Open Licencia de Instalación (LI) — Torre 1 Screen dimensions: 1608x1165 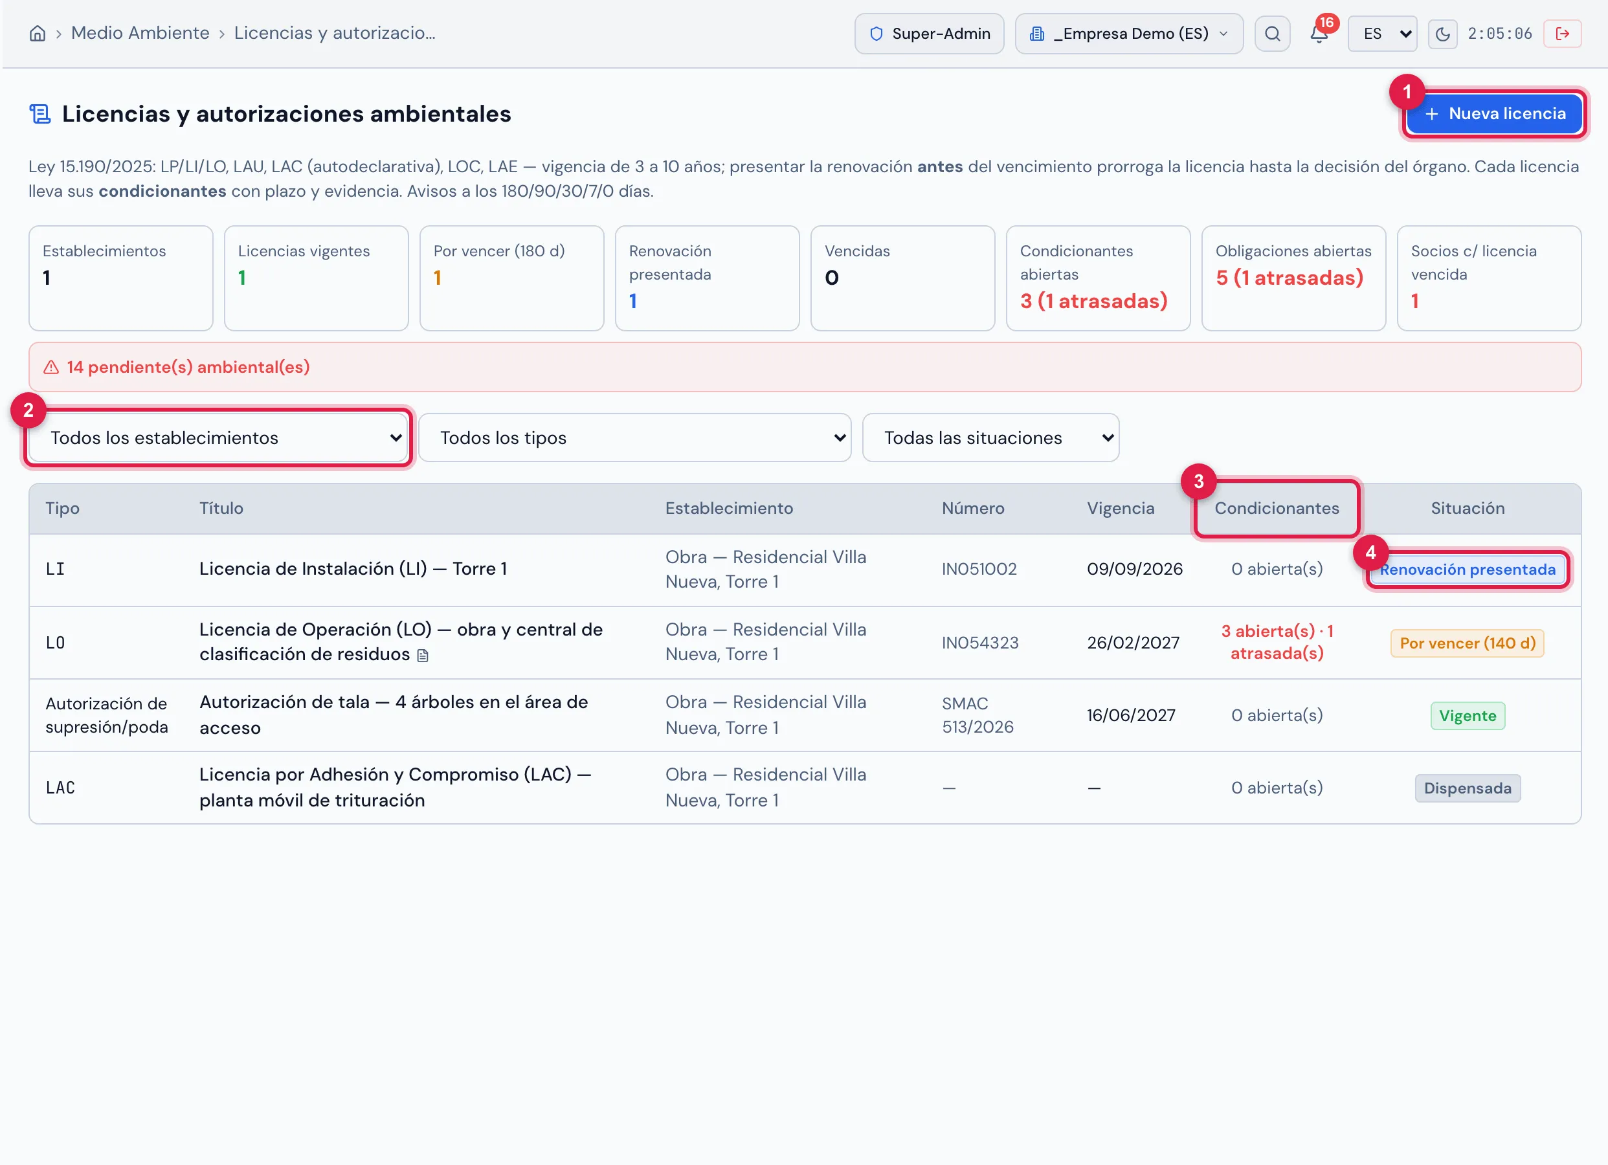[x=353, y=569]
